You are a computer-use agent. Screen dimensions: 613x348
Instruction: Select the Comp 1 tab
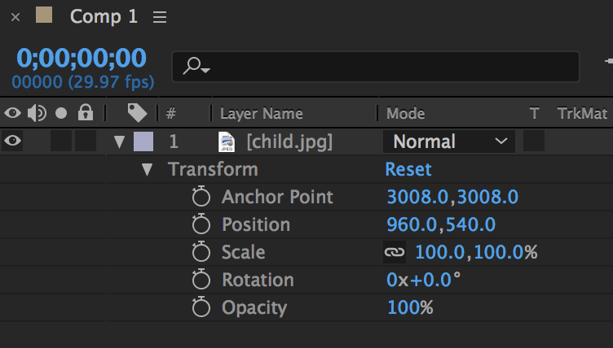point(104,16)
